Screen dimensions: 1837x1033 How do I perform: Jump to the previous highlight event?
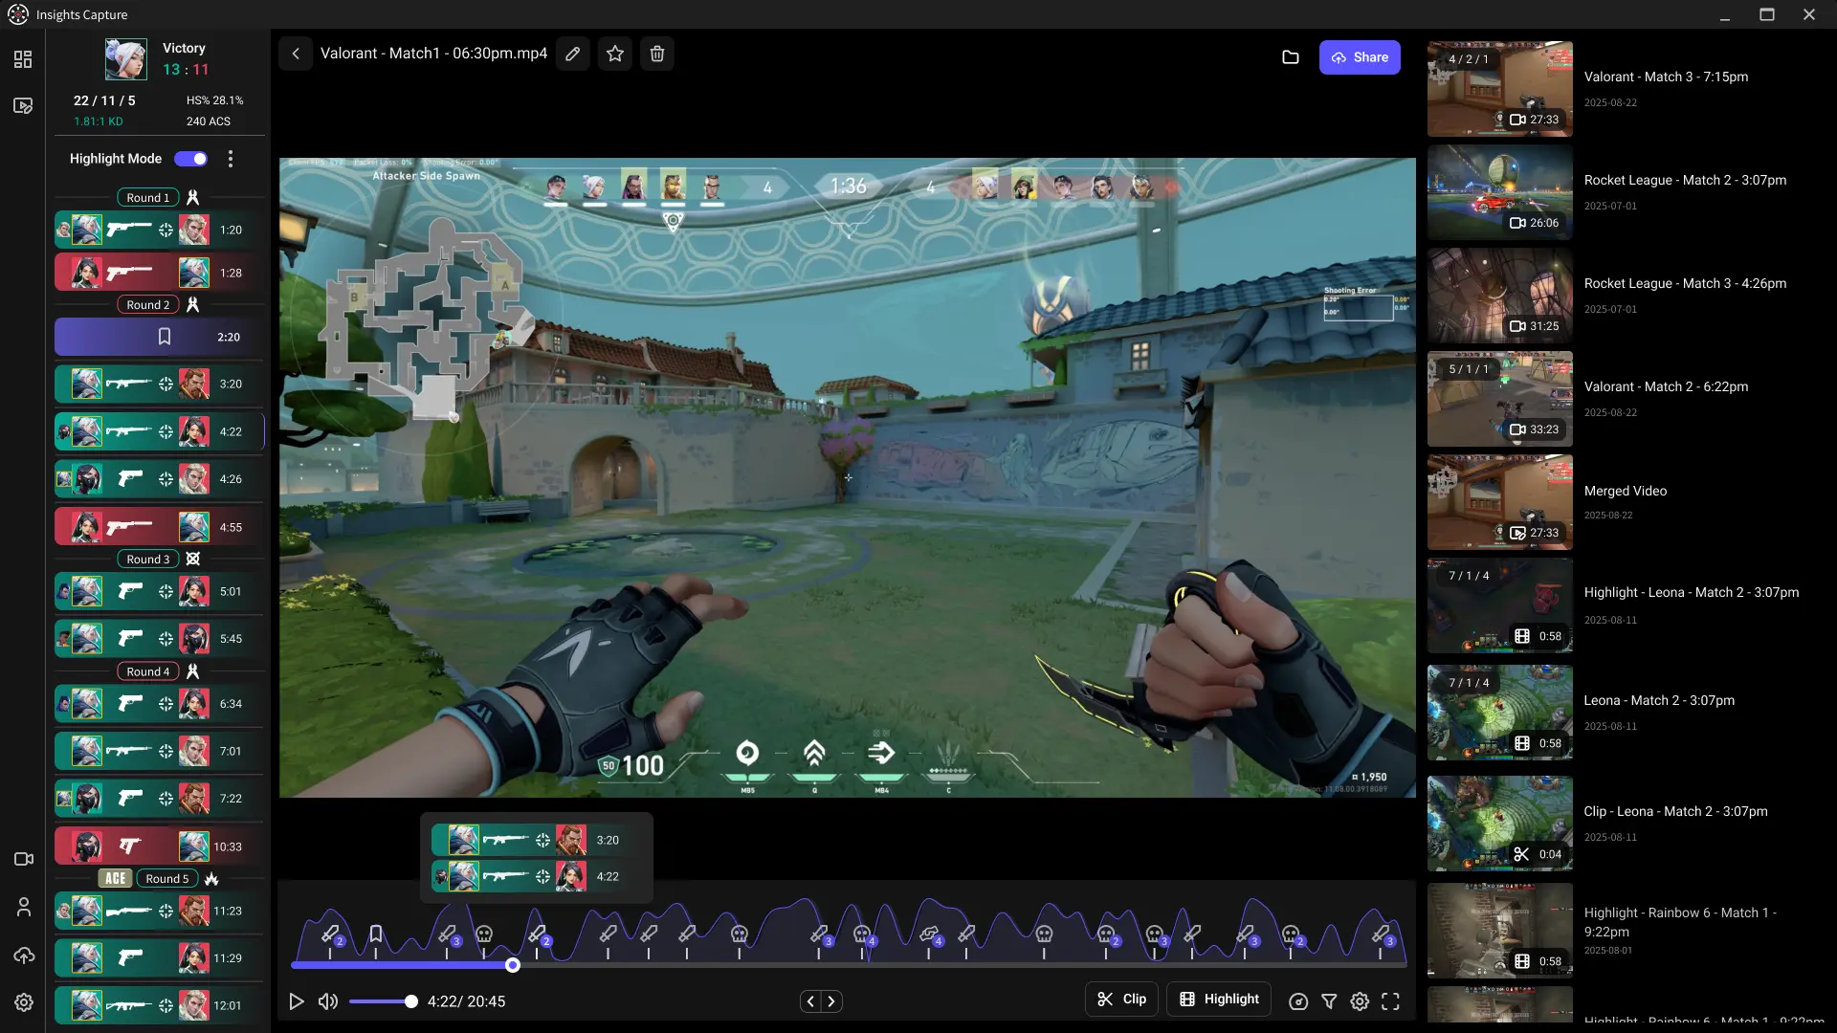(x=811, y=1001)
